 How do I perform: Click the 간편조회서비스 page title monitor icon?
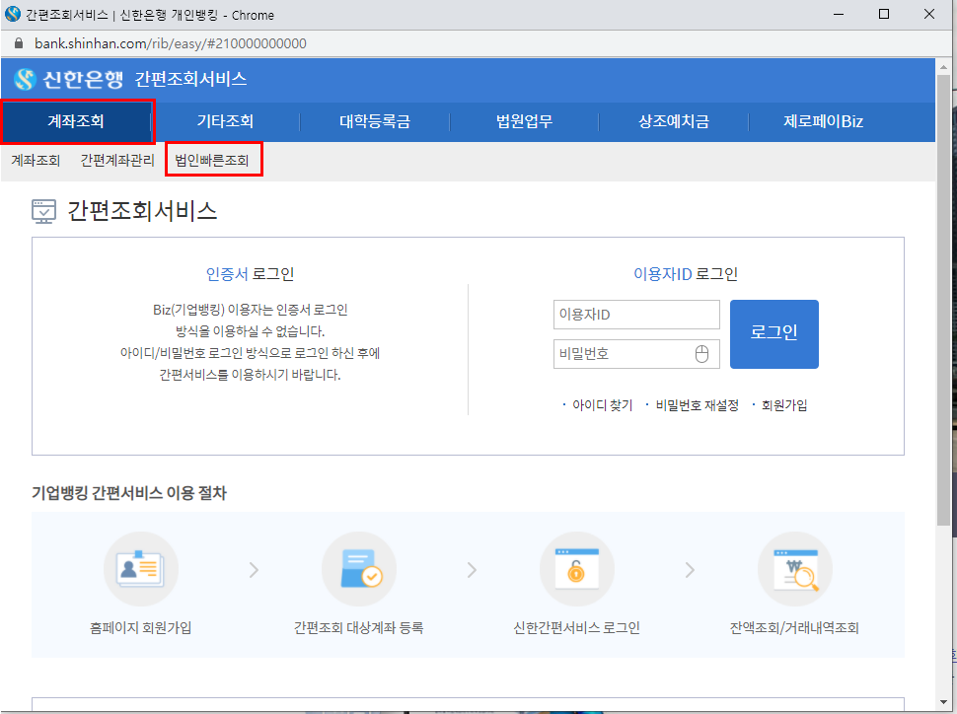(44, 211)
